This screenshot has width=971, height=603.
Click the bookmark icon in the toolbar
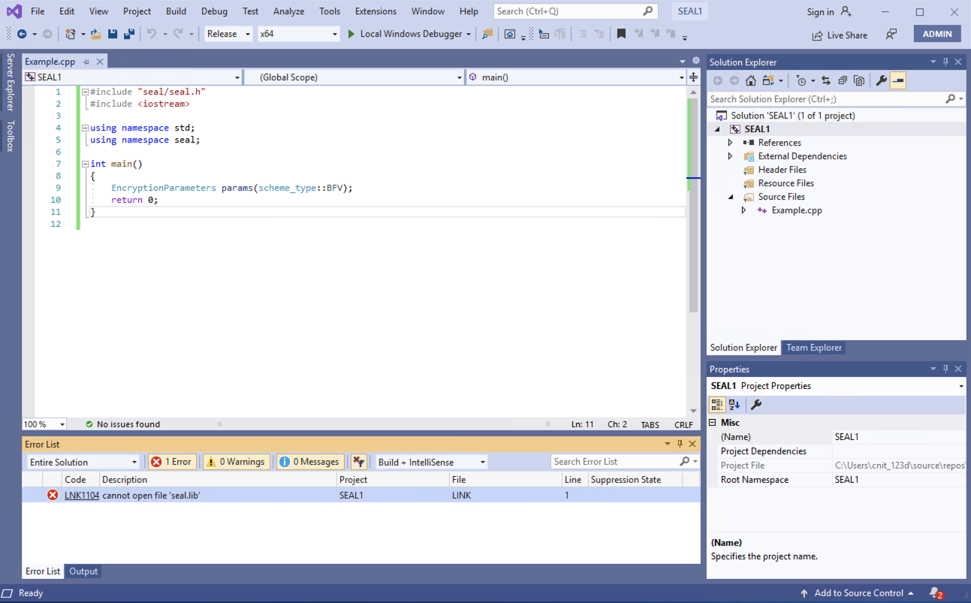coord(621,34)
